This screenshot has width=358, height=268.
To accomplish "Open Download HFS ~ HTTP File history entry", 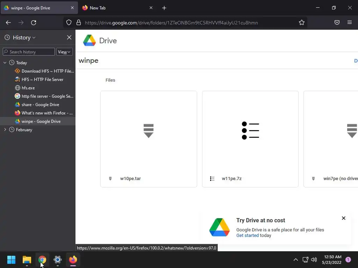I will tap(45, 71).
